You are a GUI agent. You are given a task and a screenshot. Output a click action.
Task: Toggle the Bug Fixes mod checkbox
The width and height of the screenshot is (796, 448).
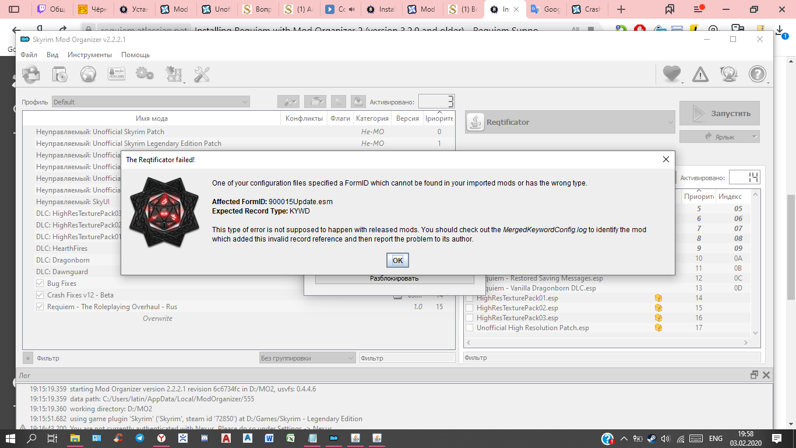tap(40, 283)
